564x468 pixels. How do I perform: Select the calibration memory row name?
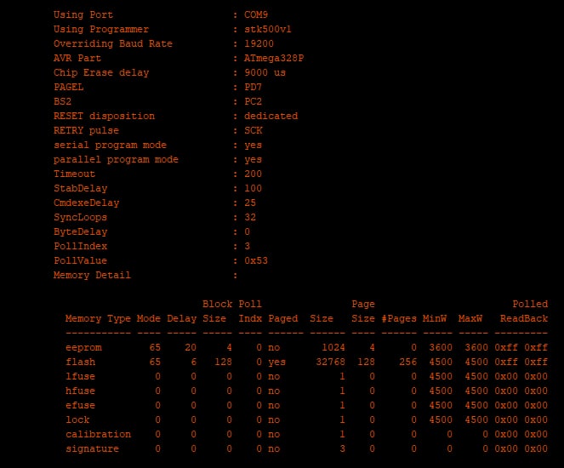click(98, 434)
